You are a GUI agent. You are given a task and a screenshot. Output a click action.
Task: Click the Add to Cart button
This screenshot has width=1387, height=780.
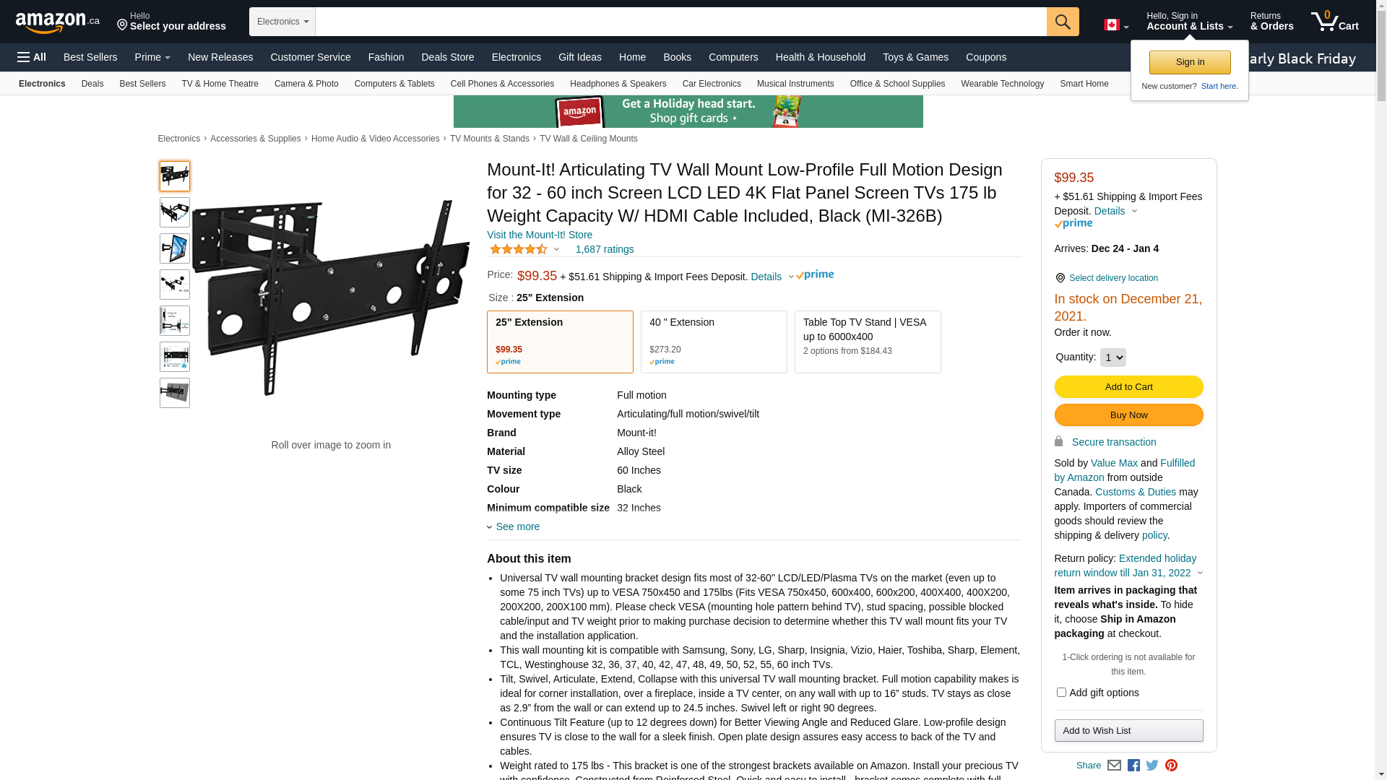[x=1128, y=387]
